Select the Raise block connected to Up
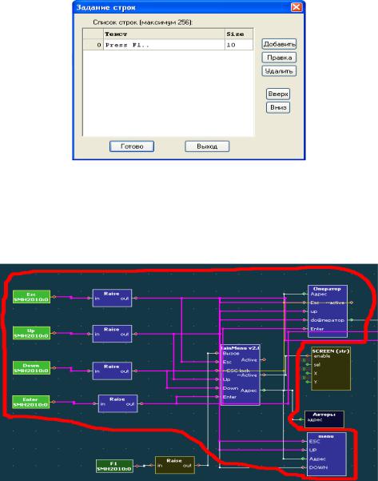Screen dimensions: 378x481 pos(112,334)
